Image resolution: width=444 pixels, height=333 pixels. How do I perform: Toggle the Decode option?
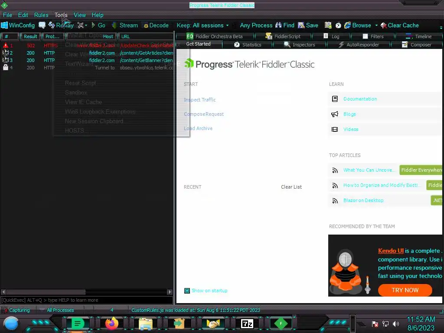coord(156,25)
